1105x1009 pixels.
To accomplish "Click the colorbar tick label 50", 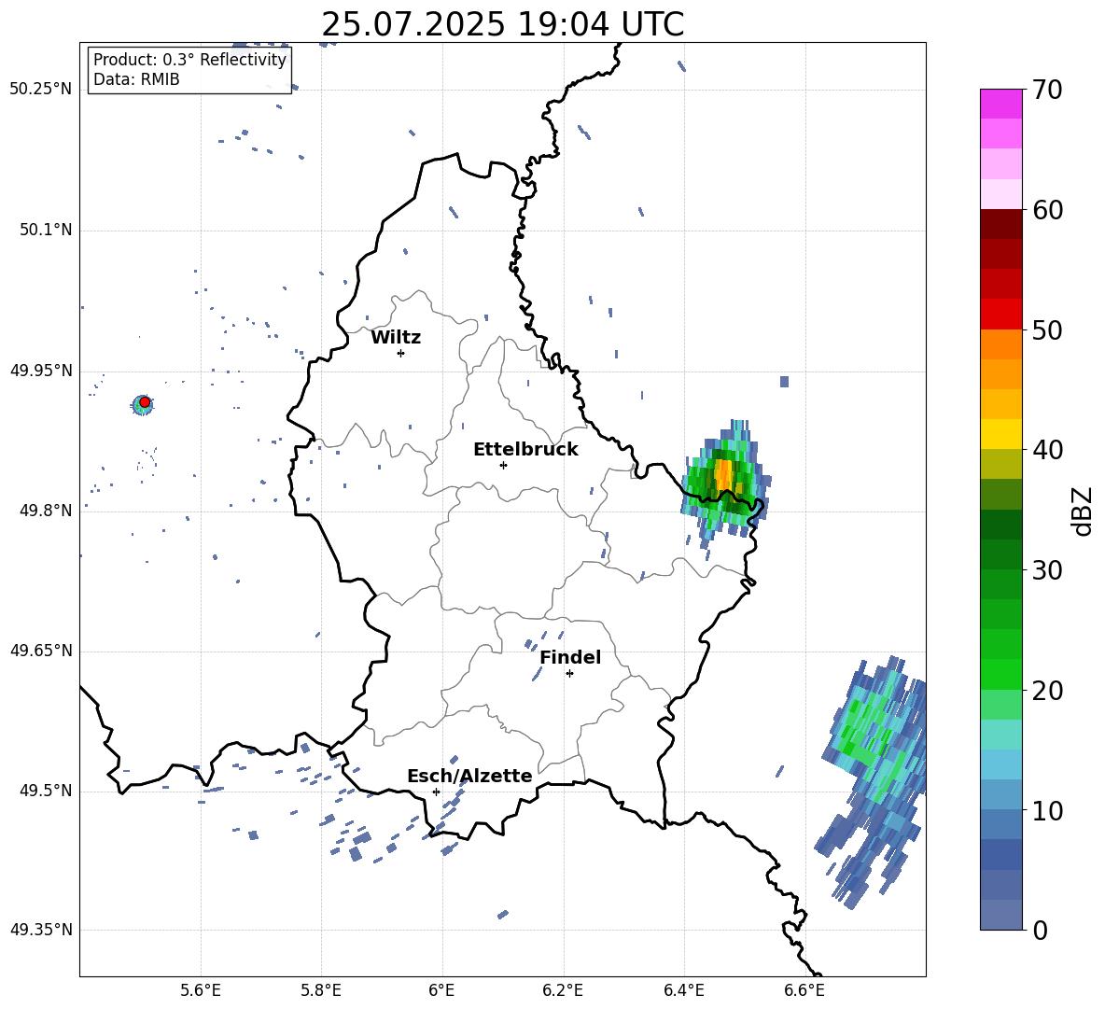I will 1047,330.
